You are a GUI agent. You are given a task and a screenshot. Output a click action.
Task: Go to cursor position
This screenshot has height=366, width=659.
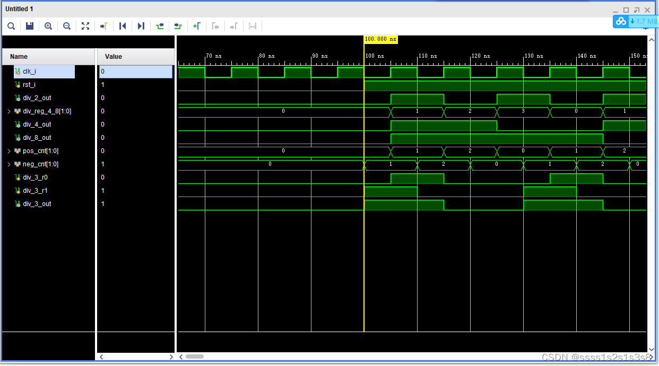tap(104, 26)
